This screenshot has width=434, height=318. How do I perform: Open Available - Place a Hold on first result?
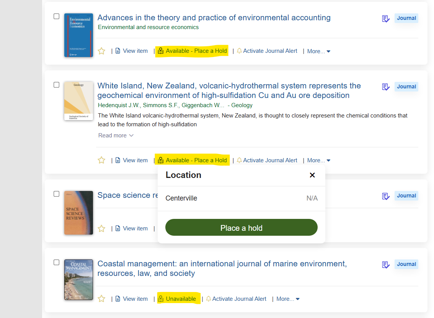coord(193,51)
